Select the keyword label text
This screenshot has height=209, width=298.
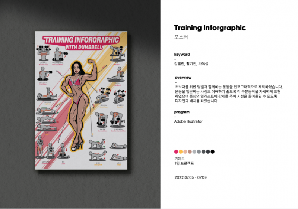182,54
